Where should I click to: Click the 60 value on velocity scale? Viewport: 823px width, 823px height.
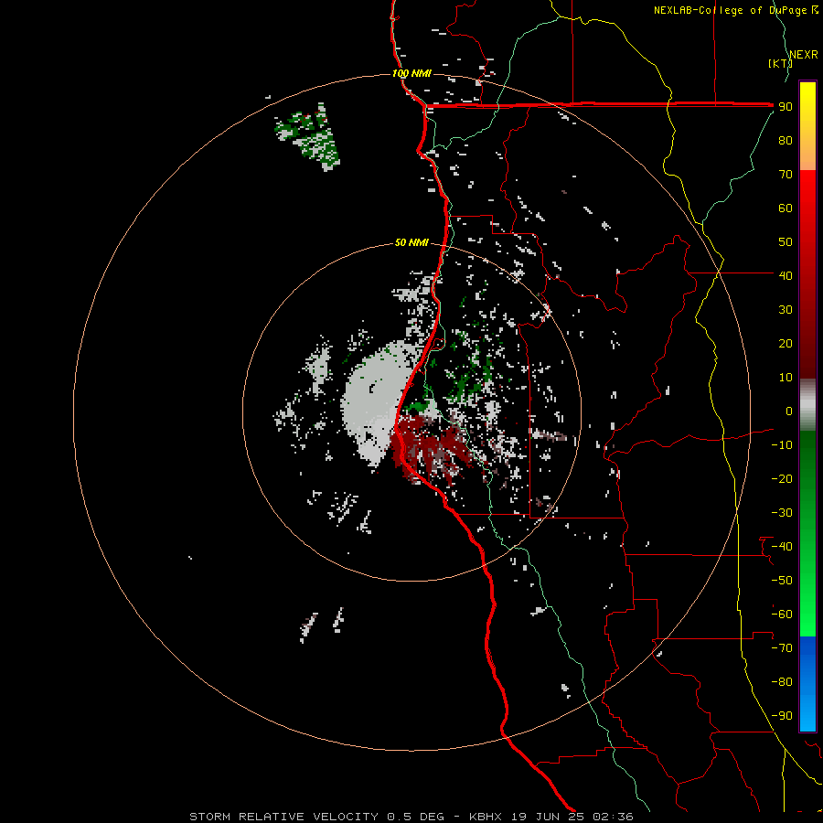786,208
